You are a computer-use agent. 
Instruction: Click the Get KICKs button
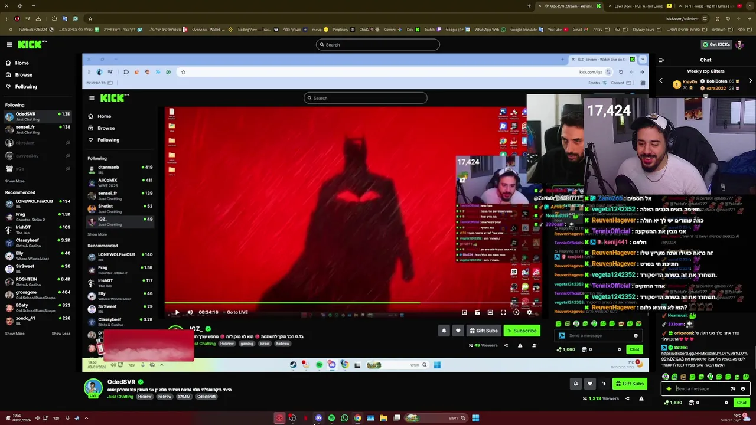point(716,44)
